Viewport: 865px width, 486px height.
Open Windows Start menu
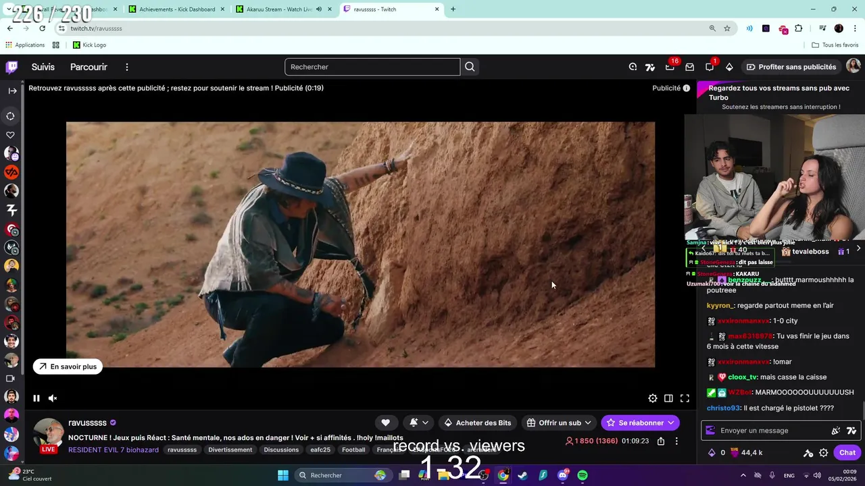point(283,475)
